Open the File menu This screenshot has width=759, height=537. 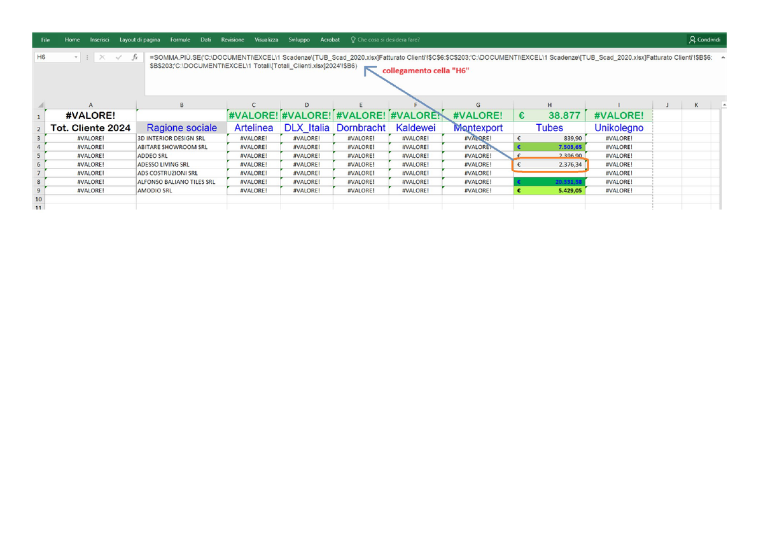coord(46,40)
